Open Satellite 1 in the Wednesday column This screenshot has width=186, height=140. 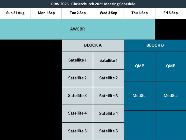pos(108,61)
